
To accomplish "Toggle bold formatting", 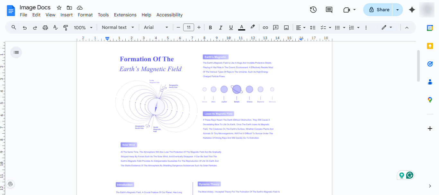I will click(211, 28).
